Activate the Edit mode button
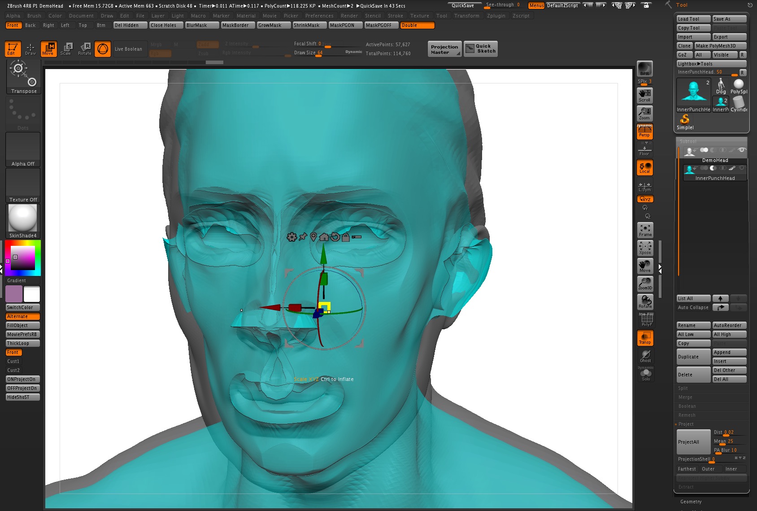Viewport: 757px width, 511px height. pyautogui.click(x=13, y=48)
